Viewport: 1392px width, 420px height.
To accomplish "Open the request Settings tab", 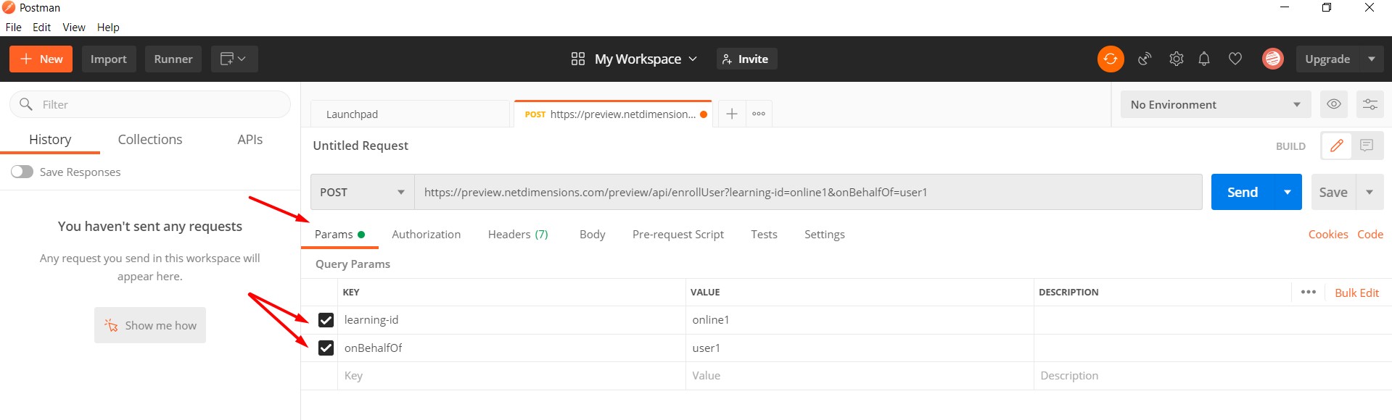I will [825, 234].
